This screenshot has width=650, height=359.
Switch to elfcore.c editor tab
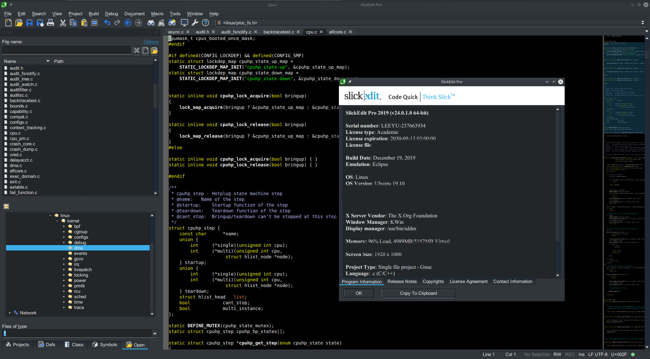(337, 32)
